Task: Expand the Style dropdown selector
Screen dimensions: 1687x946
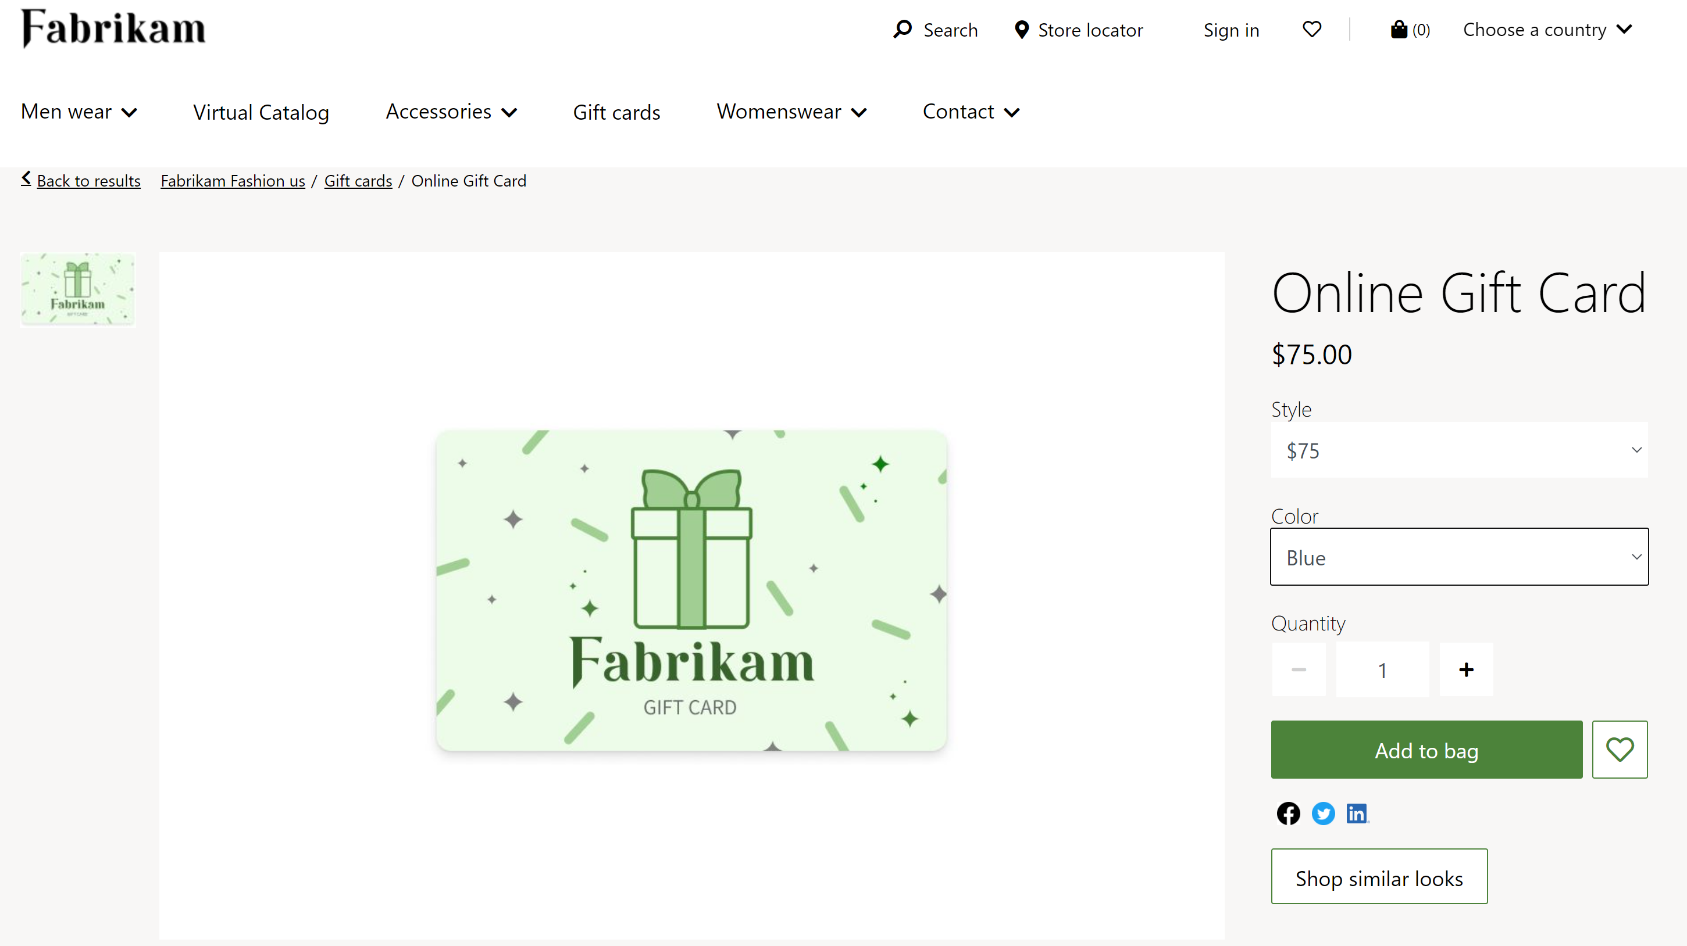Action: pyautogui.click(x=1458, y=449)
